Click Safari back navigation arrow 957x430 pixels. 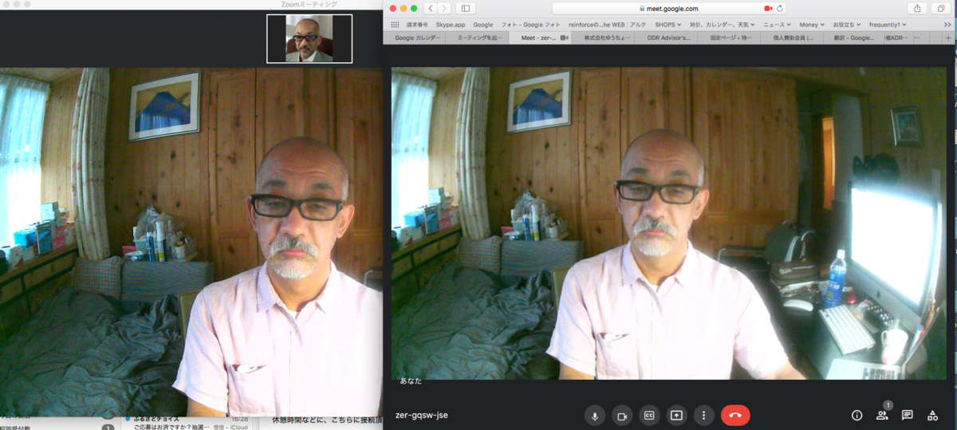point(431,8)
